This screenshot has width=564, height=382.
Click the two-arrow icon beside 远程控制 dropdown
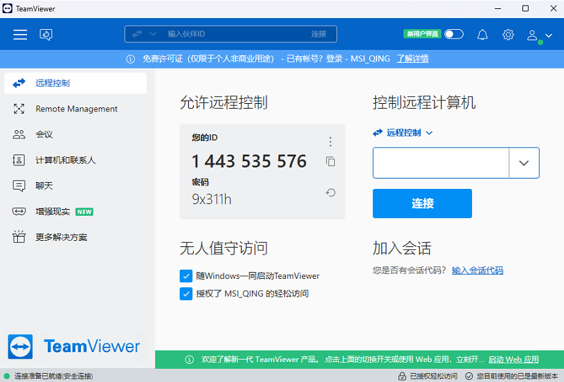[378, 133]
